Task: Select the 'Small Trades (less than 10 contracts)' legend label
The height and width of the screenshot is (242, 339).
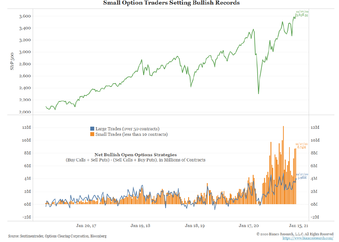Action: pyautogui.click(x=132, y=134)
